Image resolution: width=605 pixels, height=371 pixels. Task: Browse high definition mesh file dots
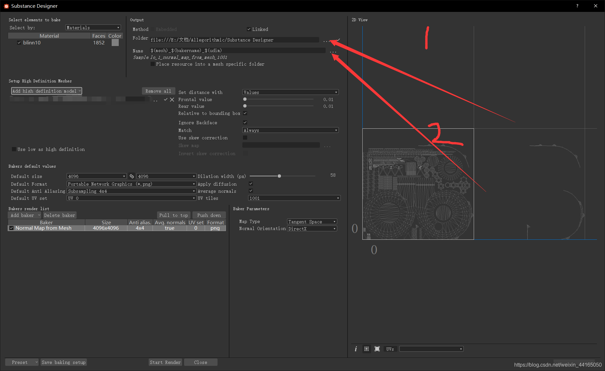coord(155,100)
